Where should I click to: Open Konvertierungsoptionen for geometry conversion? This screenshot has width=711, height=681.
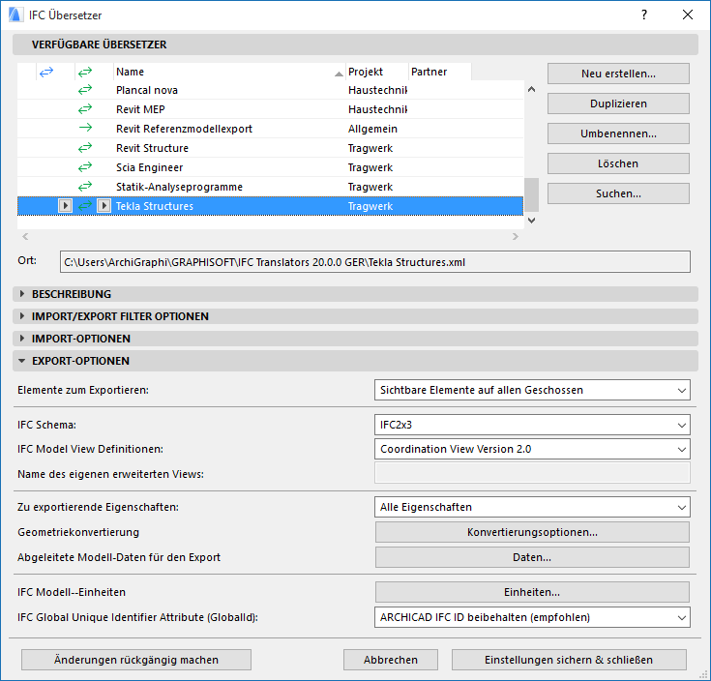[x=532, y=532]
